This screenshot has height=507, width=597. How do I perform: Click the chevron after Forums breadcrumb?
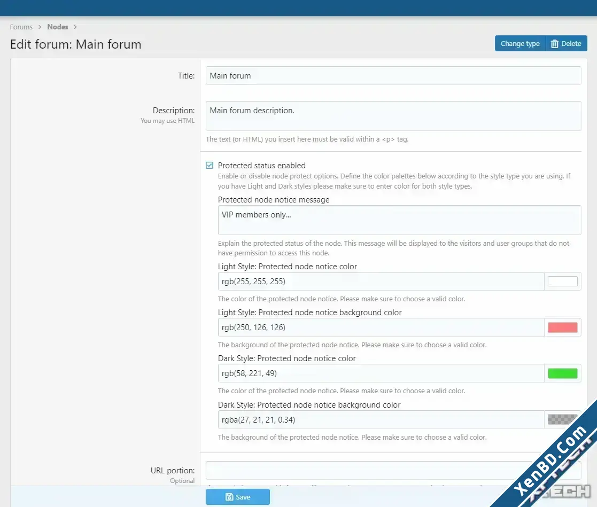point(40,27)
